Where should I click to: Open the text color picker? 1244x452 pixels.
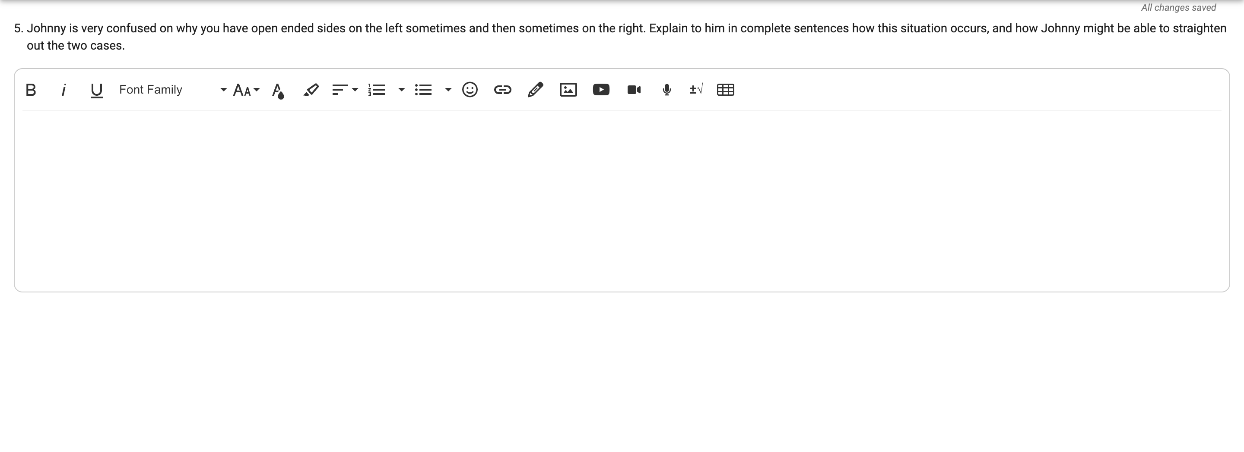click(278, 90)
